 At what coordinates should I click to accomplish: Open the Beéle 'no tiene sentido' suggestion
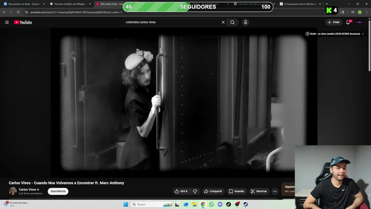pyautogui.click(x=333, y=34)
